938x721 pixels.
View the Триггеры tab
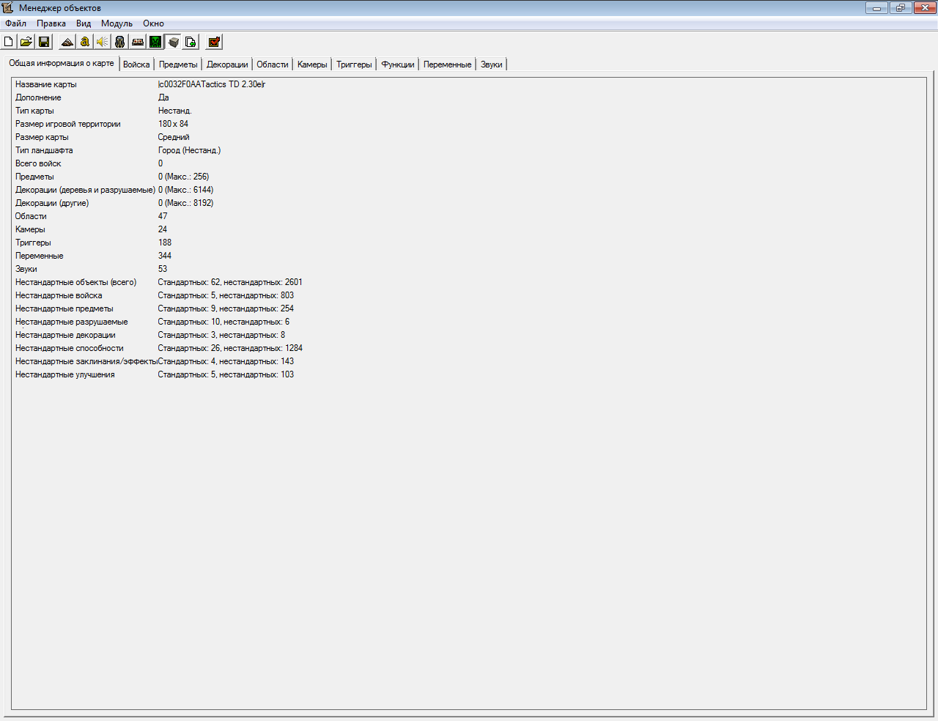click(x=354, y=64)
